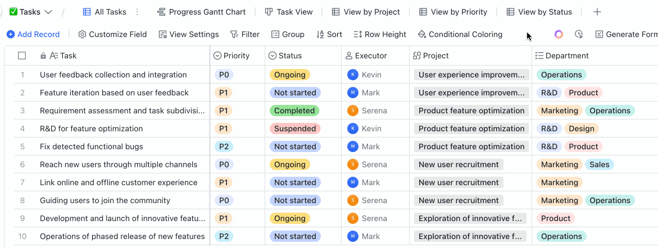Open Row Height settings
The height and width of the screenshot is (248, 658).
point(379,34)
